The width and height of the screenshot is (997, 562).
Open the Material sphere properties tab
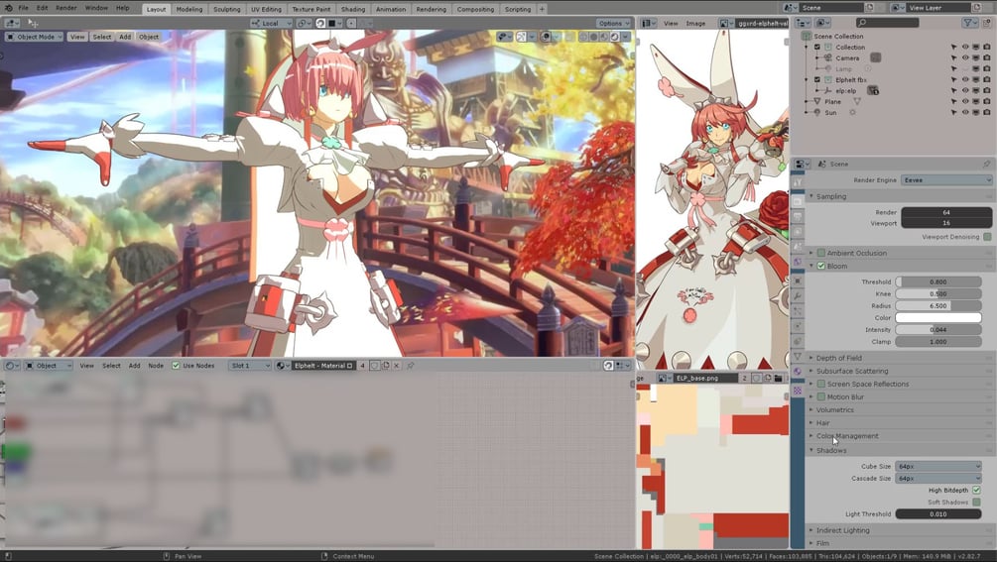[798, 372]
